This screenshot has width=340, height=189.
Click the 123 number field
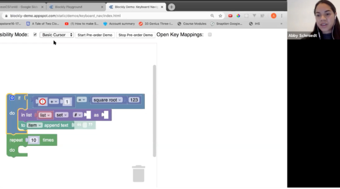[x=134, y=100]
